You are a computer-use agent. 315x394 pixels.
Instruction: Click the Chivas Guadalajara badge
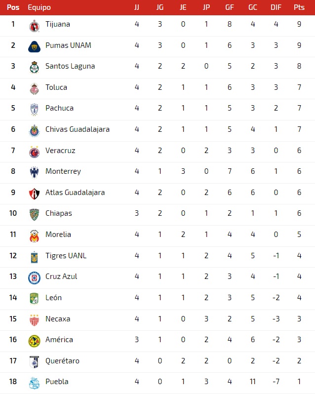pos(34,131)
